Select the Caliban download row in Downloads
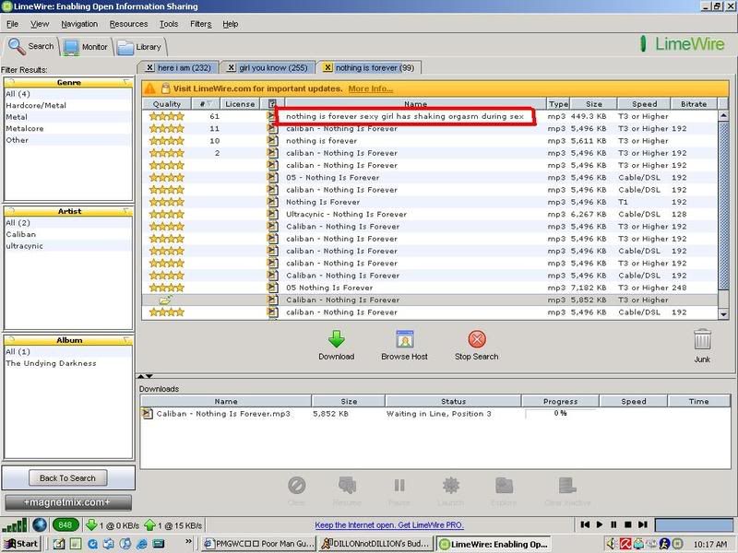This screenshot has width=738, height=553. coord(435,414)
